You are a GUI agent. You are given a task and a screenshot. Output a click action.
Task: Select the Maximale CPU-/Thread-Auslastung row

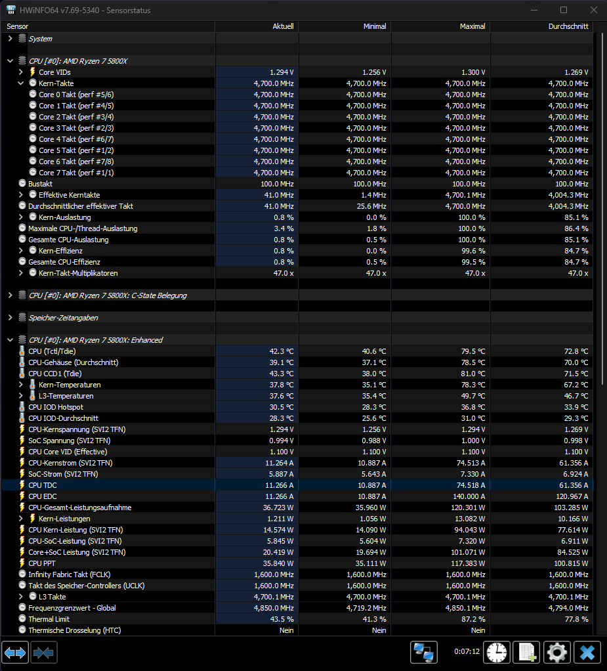[x=297, y=228]
